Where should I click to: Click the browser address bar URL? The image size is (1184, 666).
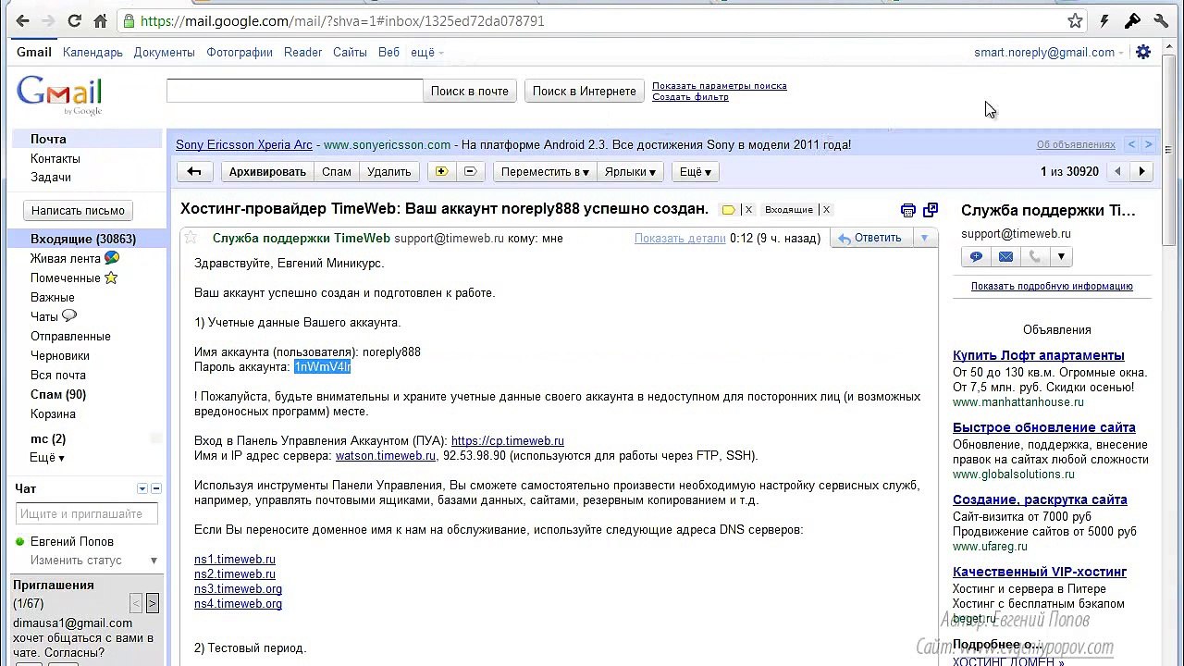pyautogui.click(x=342, y=20)
